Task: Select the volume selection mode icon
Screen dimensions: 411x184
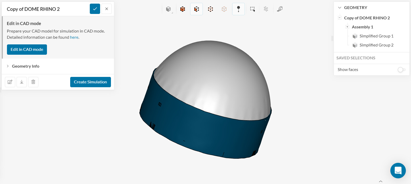Action: [183, 9]
